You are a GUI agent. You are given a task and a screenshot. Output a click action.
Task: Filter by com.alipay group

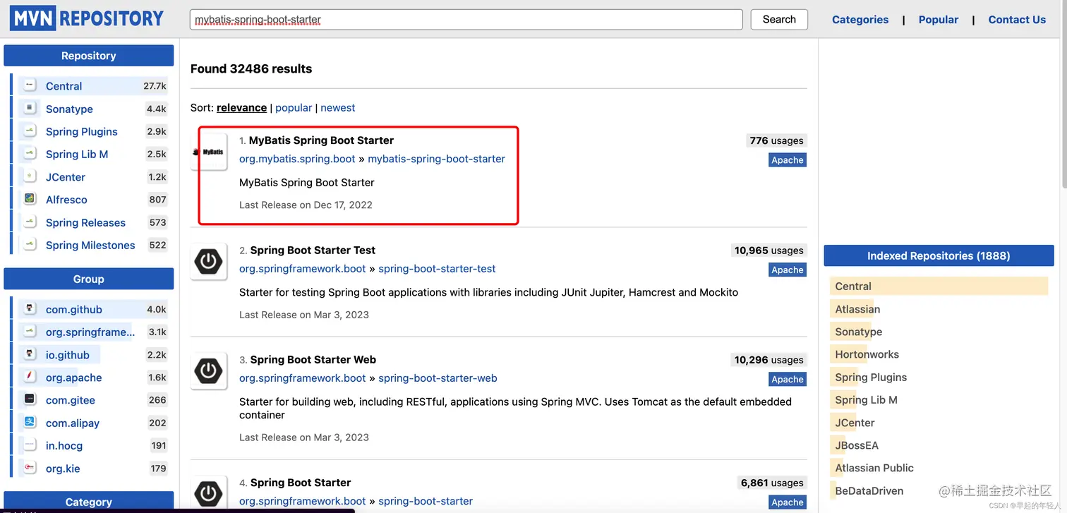(x=73, y=423)
